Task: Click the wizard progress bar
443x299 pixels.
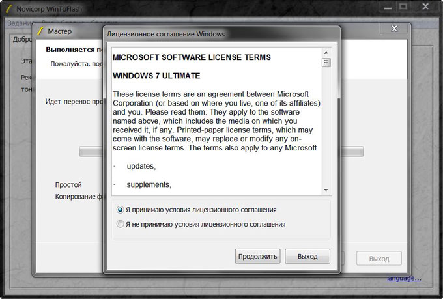Action: pos(221,152)
